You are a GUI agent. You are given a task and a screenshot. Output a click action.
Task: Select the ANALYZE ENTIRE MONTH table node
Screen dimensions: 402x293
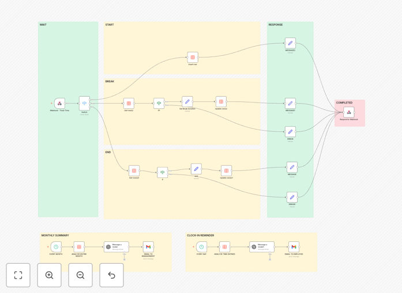(x=79, y=247)
